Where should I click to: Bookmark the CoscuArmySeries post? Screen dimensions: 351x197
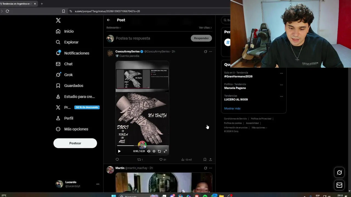point(205,160)
